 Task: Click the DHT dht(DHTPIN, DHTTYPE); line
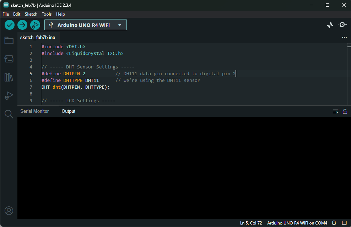(x=75, y=87)
